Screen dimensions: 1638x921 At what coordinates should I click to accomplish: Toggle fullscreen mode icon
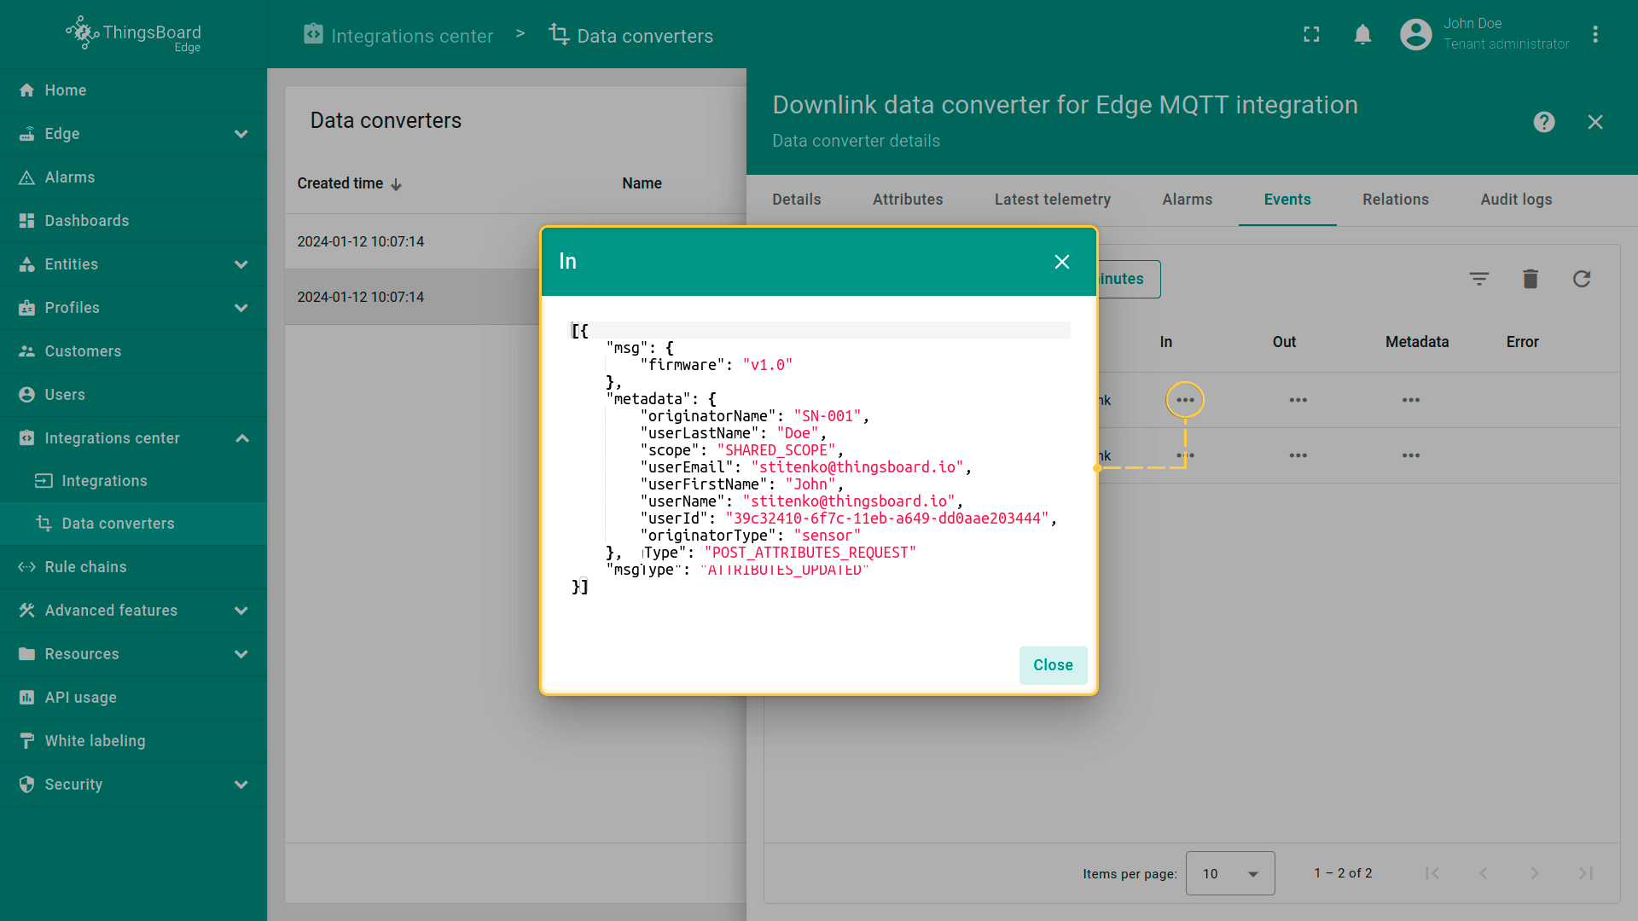pyautogui.click(x=1311, y=34)
